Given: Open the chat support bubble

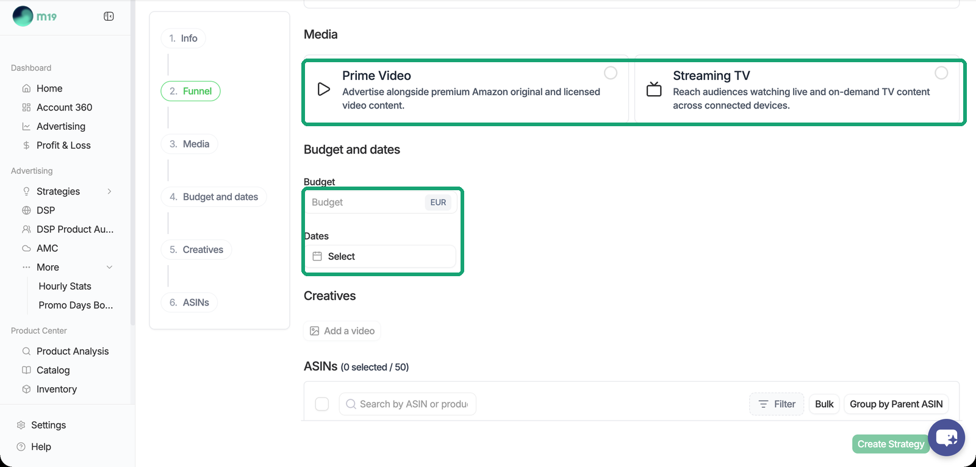Looking at the screenshot, I should pyautogui.click(x=947, y=438).
